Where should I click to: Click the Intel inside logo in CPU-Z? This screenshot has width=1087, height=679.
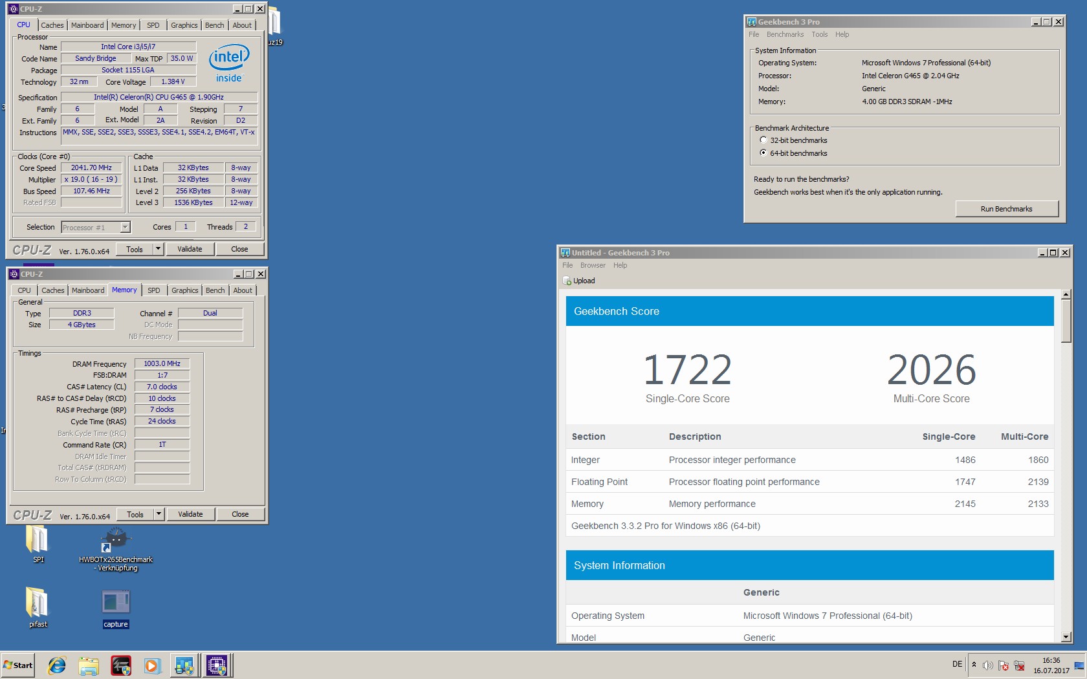click(x=229, y=63)
